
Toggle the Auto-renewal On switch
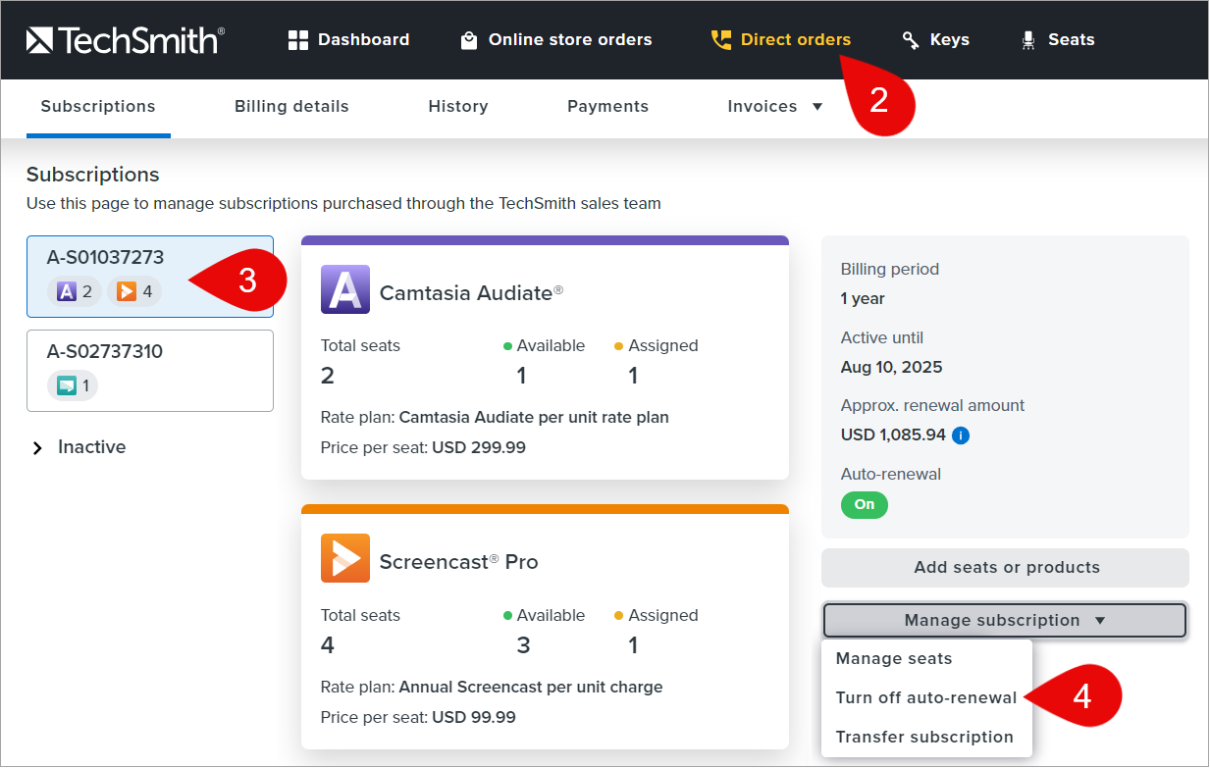pos(865,504)
